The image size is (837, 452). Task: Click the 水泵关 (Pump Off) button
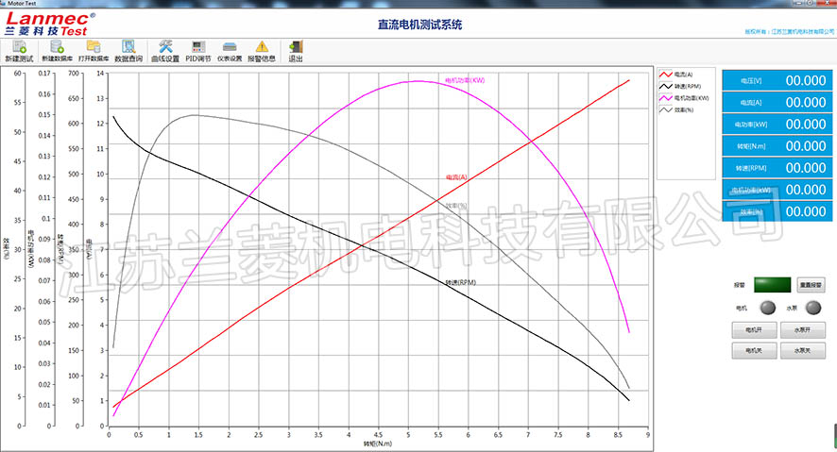pos(803,350)
